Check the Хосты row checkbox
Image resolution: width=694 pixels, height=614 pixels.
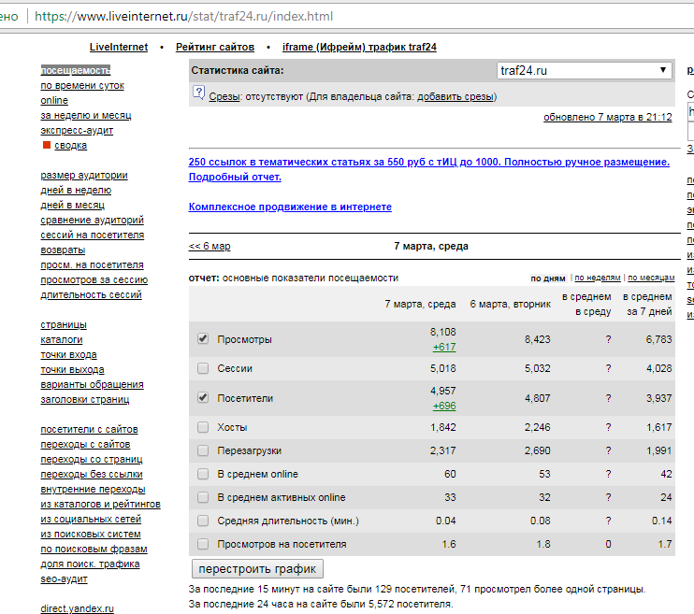tap(203, 427)
